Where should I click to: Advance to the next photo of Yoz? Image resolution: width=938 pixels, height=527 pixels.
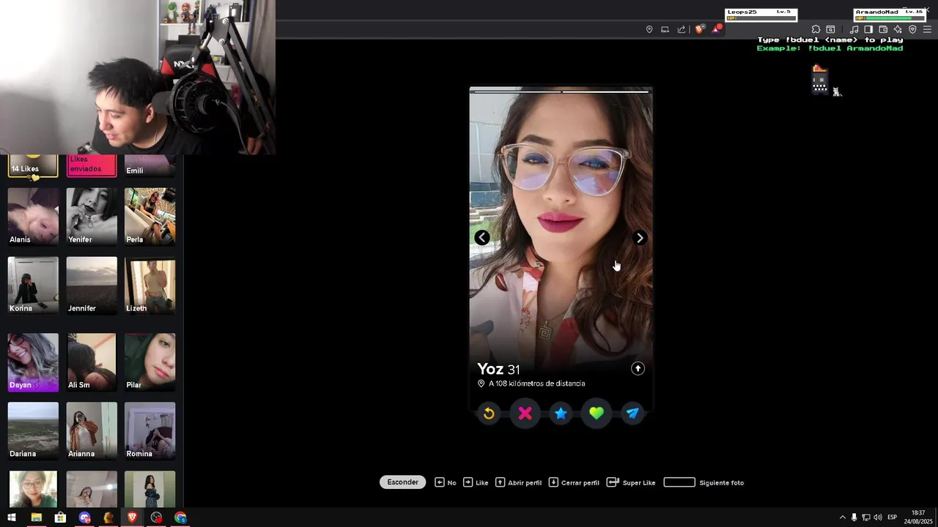pyautogui.click(x=640, y=238)
